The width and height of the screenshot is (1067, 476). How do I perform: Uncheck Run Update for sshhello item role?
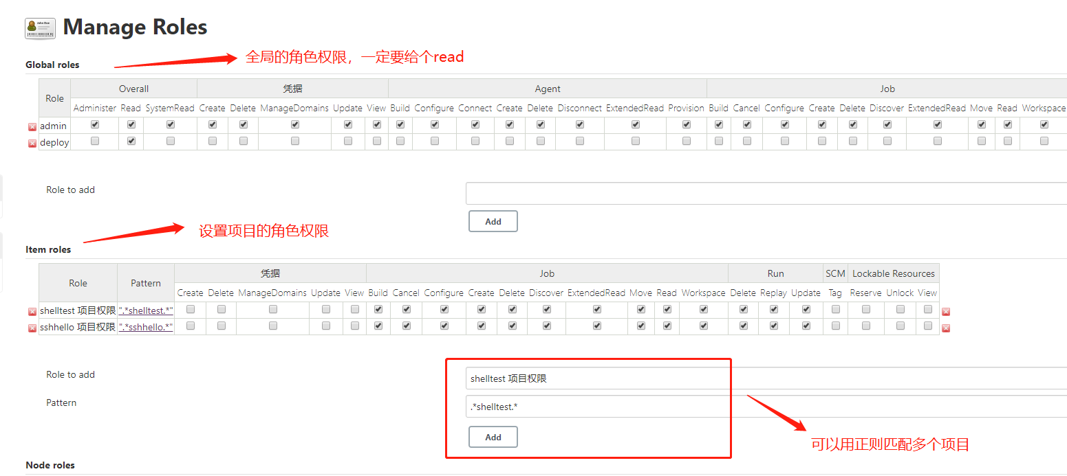tap(806, 326)
